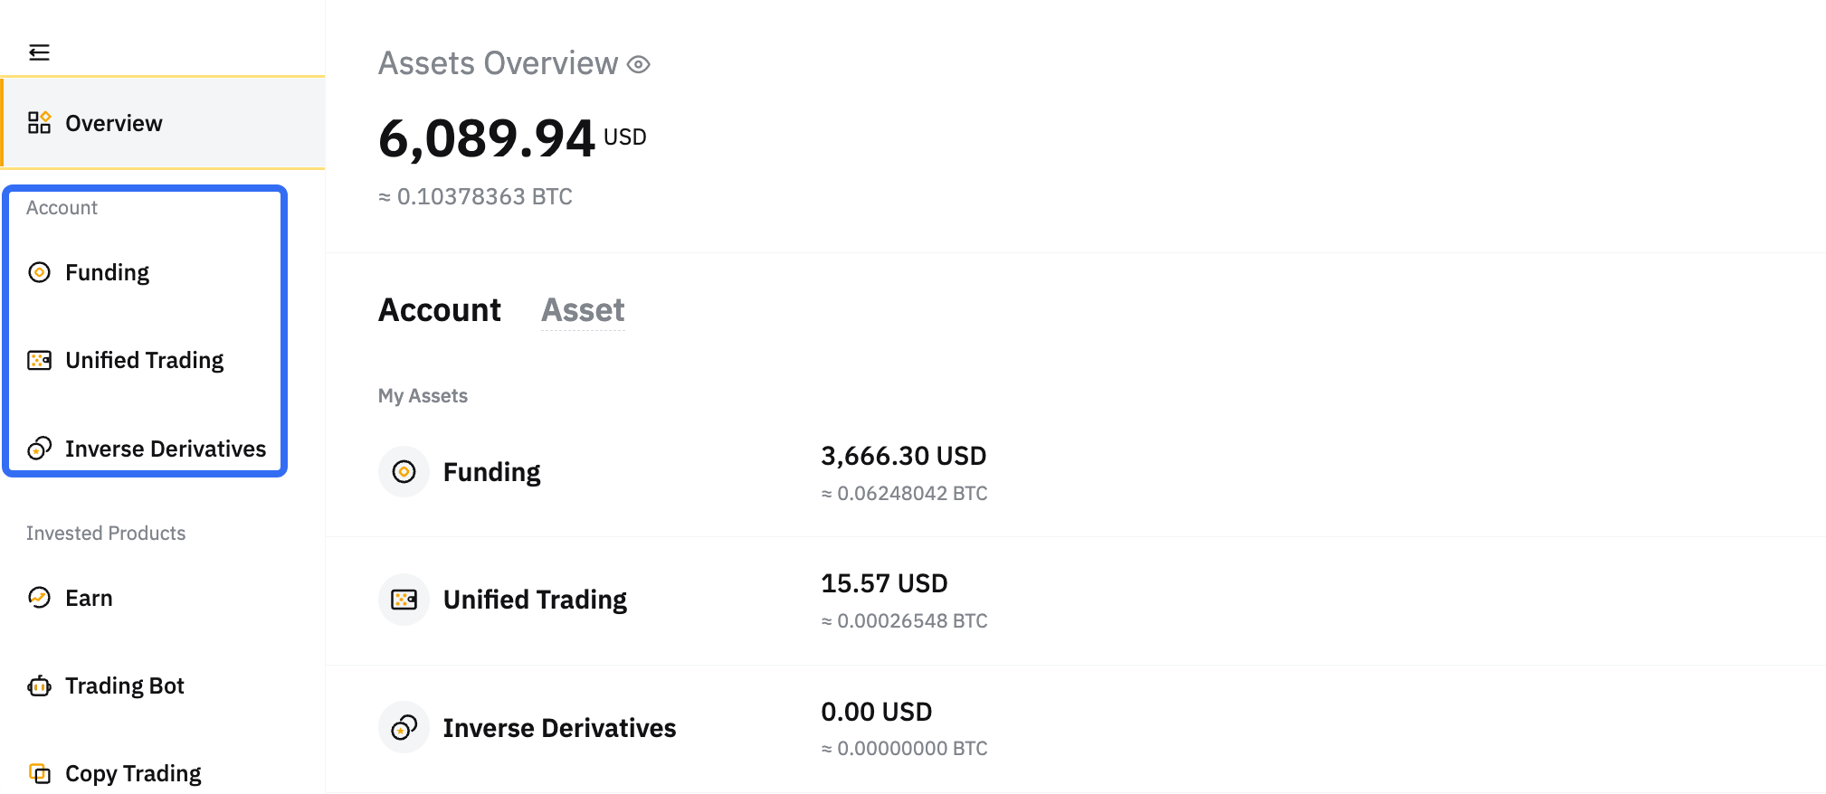The image size is (1826, 794).
Task: Click the Copy Trading icon
Action: pos(39,773)
